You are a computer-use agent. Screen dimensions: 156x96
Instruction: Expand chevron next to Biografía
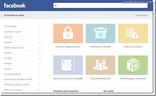pyautogui.click(x=40, y=53)
